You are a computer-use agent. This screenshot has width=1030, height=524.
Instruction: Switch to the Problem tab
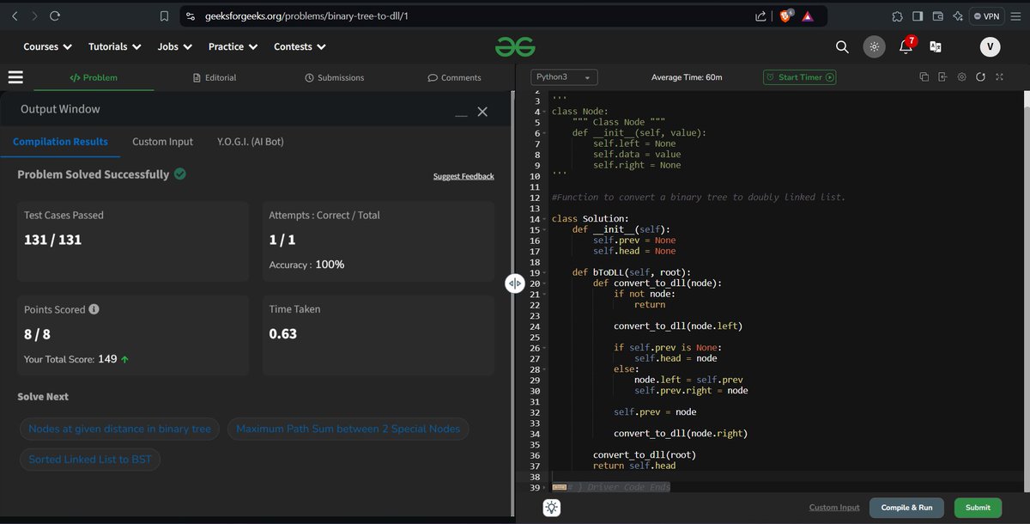pyautogui.click(x=94, y=77)
